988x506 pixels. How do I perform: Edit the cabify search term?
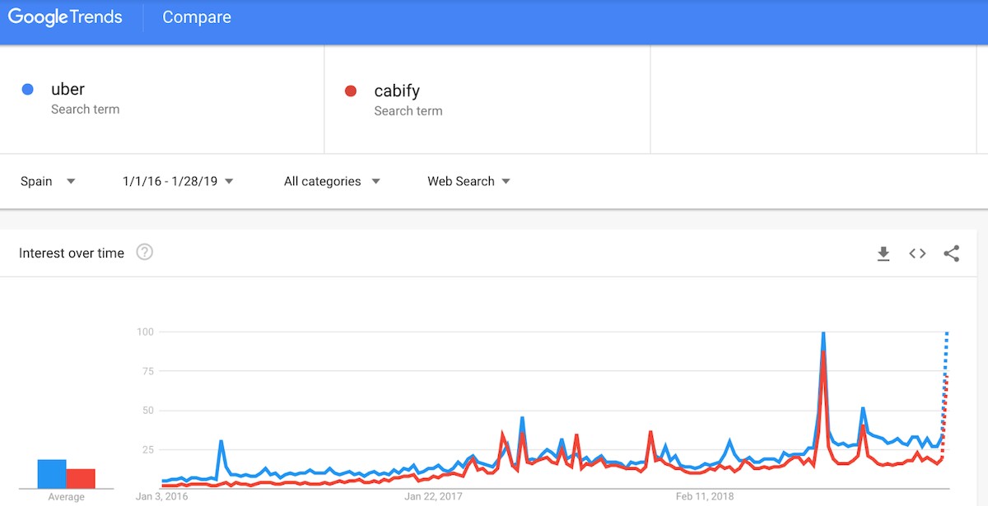pos(397,91)
